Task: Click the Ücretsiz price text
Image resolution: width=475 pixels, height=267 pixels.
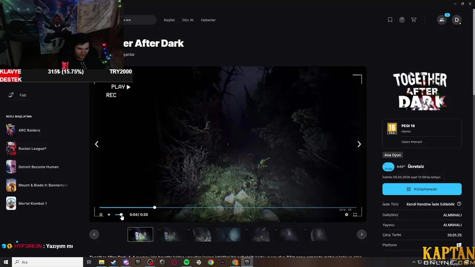Action: click(416, 167)
